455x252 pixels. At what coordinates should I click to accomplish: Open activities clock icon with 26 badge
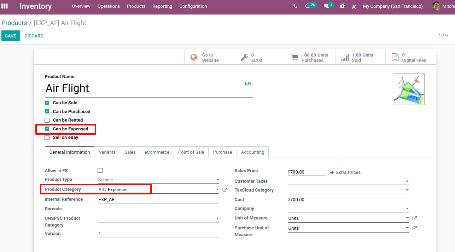[x=307, y=6]
